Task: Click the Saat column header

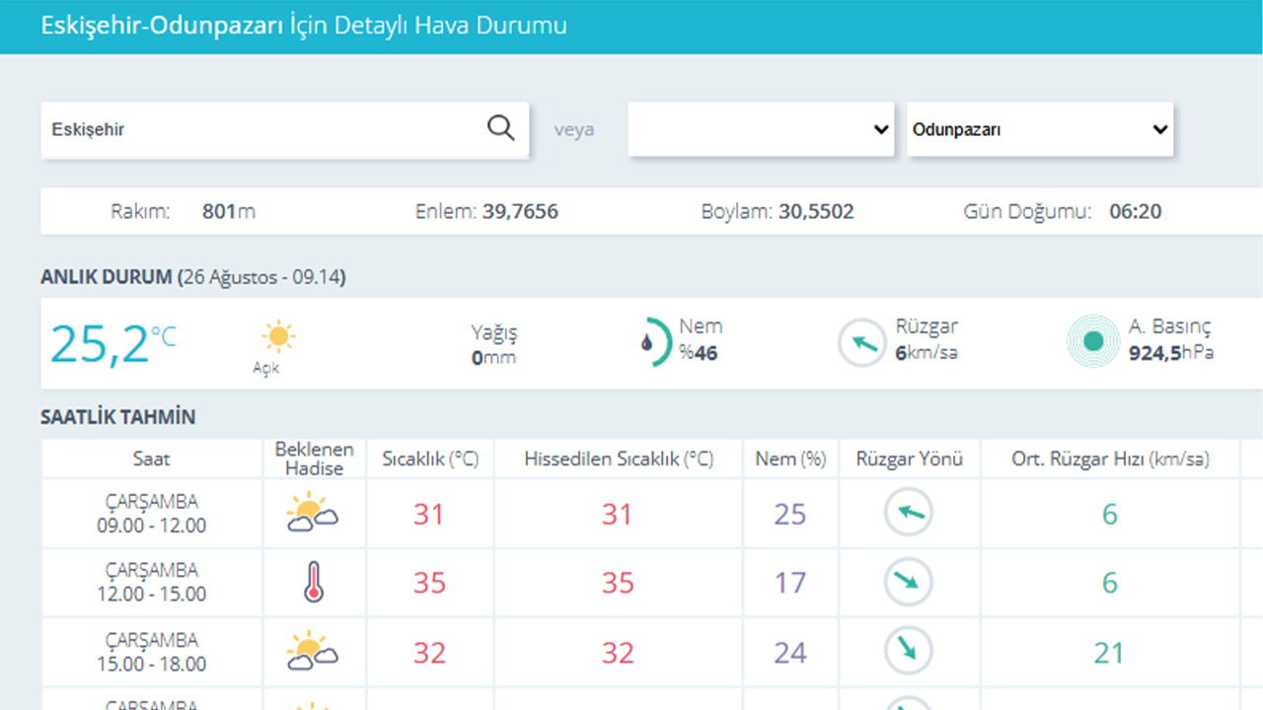Action: 152,459
